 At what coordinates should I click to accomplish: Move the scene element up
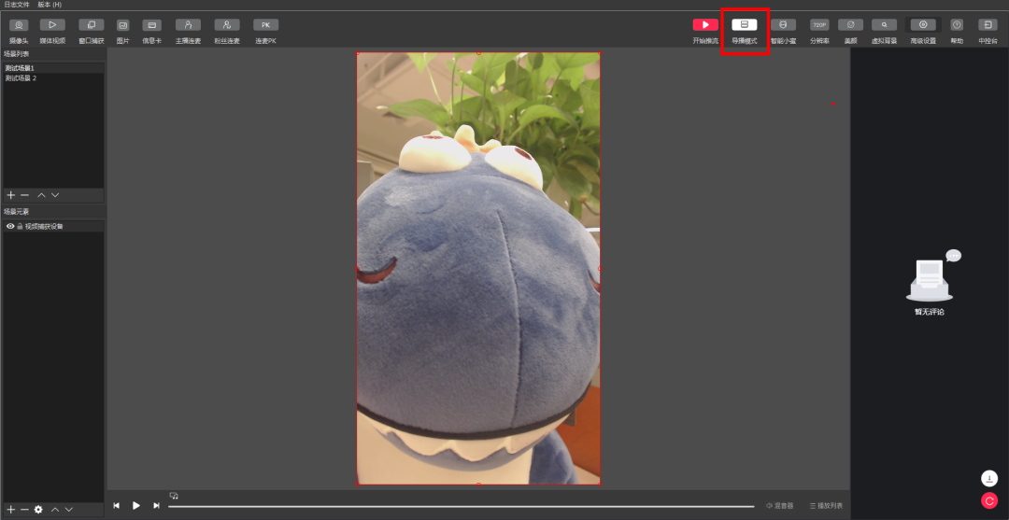tap(55, 509)
